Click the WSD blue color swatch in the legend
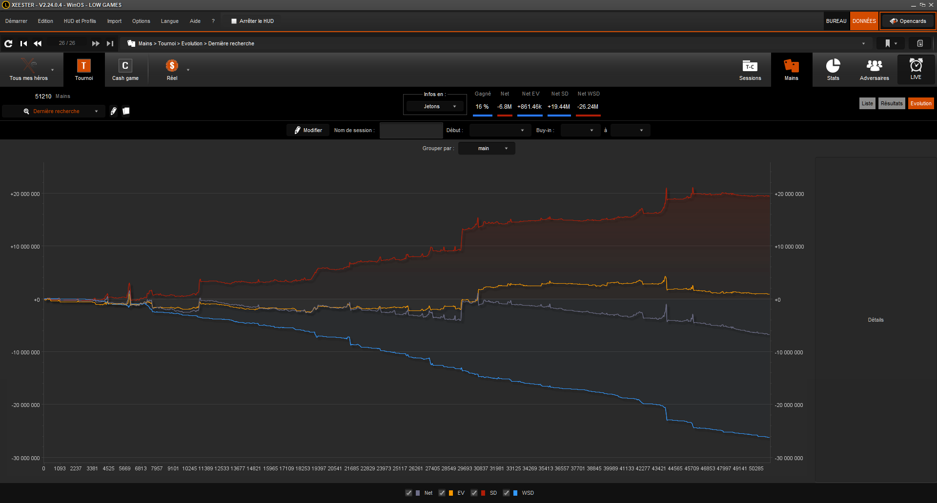Image resolution: width=937 pixels, height=503 pixels. (515, 493)
